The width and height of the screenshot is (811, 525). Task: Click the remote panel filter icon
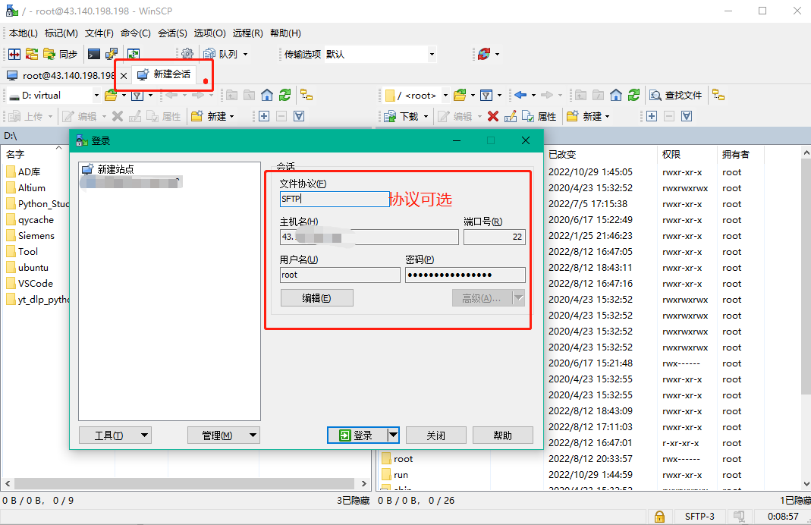(486, 95)
